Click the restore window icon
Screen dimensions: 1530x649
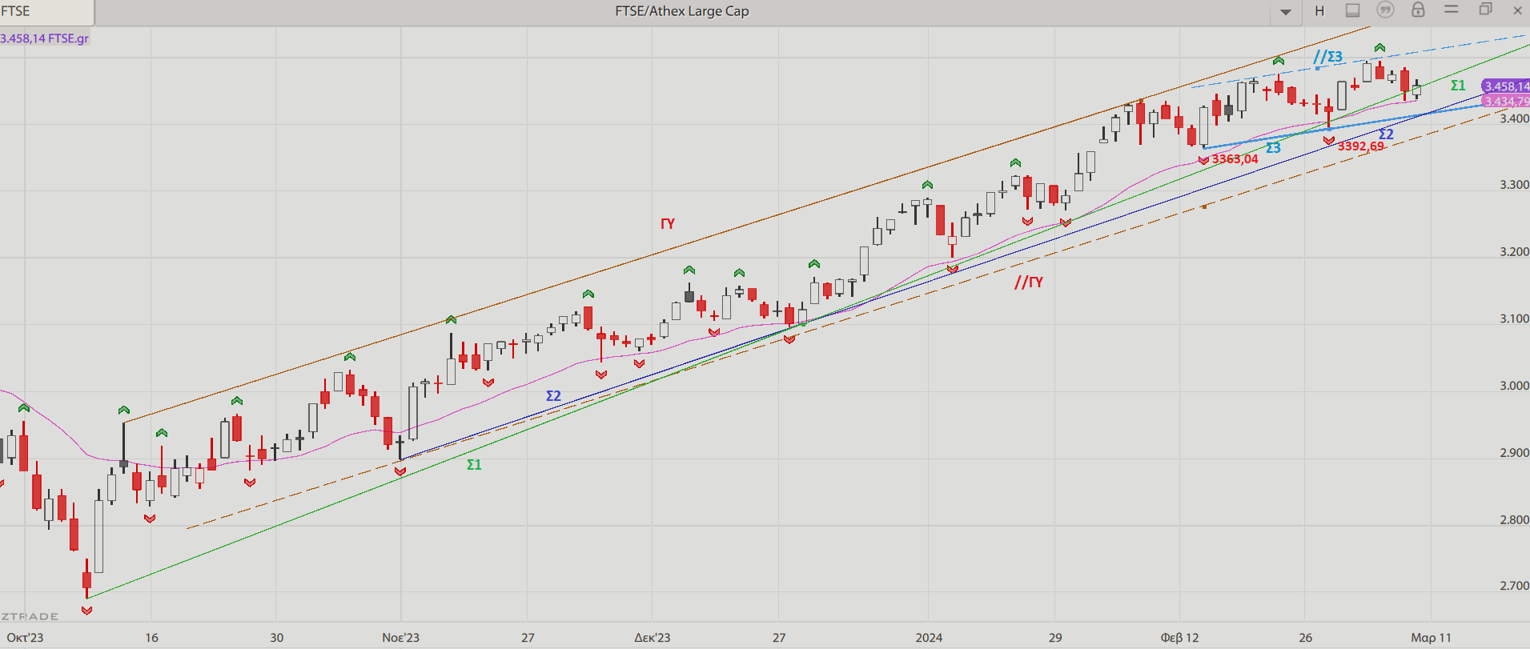1485,10
